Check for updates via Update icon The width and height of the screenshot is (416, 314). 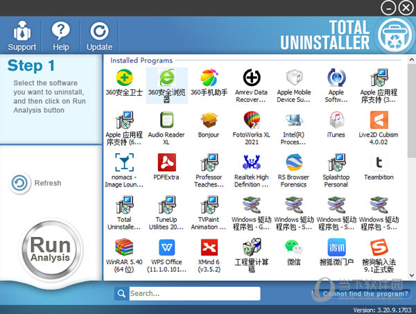(x=99, y=35)
